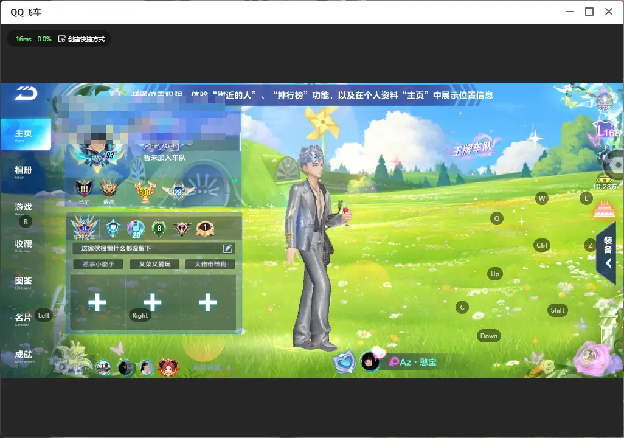Click the blue shield star medal icon

tap(113, 228)
